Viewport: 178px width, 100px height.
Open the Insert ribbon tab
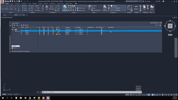(x=12, y=3)
